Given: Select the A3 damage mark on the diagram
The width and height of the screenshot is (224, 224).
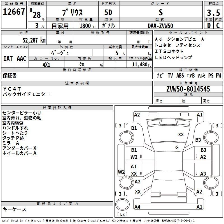Looking at the screenshot, I should (x=203, y=174).
